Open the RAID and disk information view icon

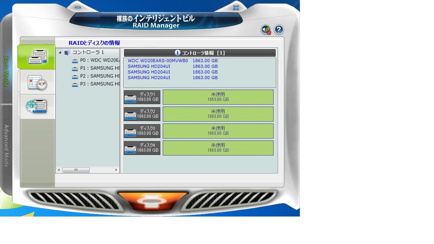(37, 57)
